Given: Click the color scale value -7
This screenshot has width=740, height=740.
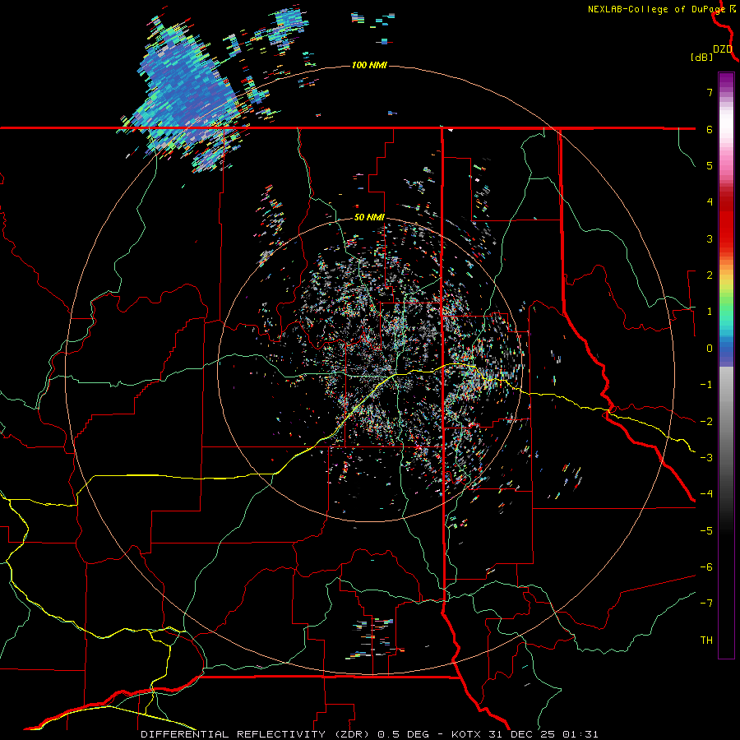Looking at the screenshot, I should (706, 604).
